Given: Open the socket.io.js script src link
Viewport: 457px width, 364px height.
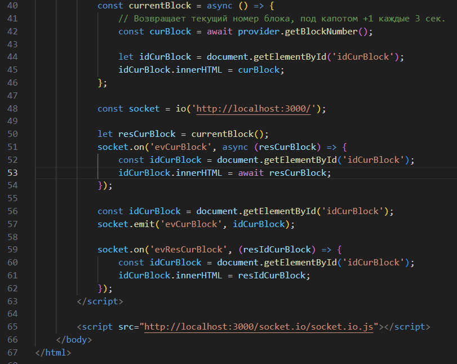Looking at the screenshot, I should click(259, 327).
